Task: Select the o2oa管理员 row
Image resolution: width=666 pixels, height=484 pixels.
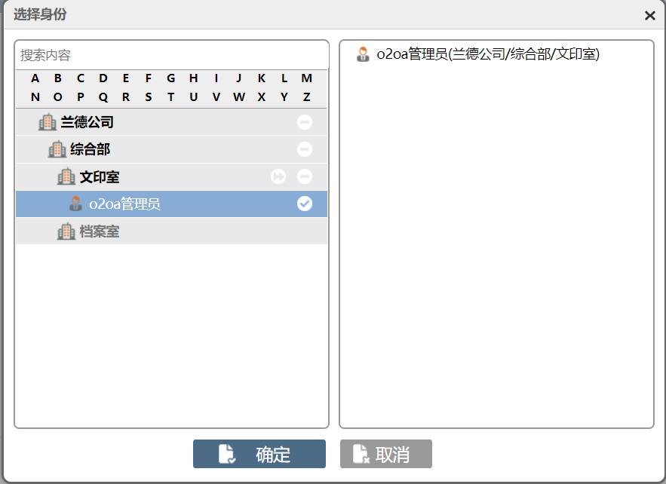Action: pyautogui.click(x=172, y=204)
